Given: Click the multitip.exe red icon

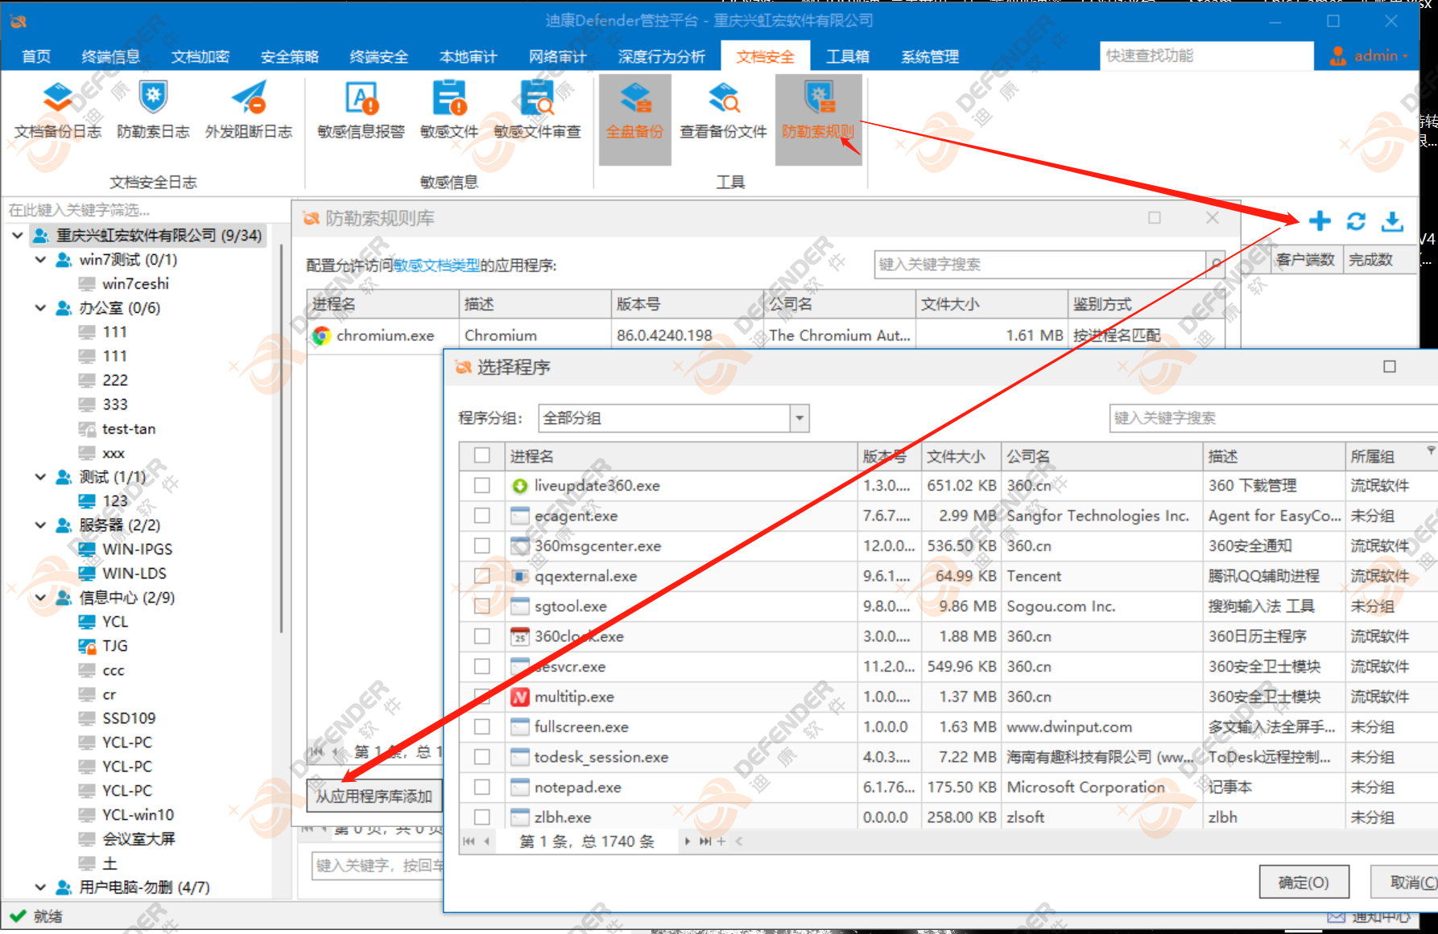Looking at the screenshot, I should pos(520,697).
